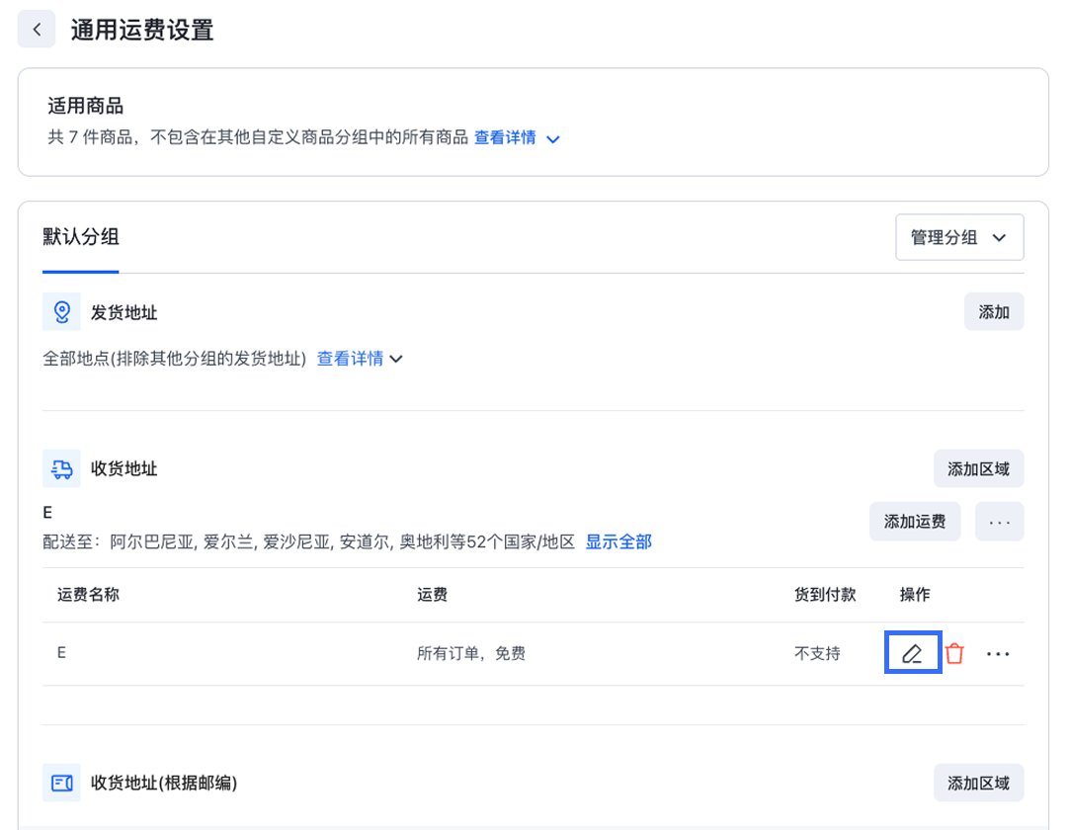The width and height of the screenshot is (1069, 830).
Task: Click the 收货地址 delivery truck icon
Action: pyautogui.click(x=61, y=468)
